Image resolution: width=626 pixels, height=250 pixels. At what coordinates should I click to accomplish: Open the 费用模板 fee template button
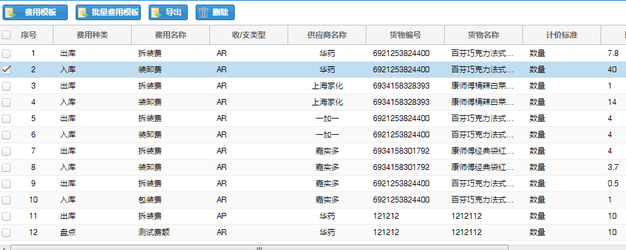[x=35, y=12]
